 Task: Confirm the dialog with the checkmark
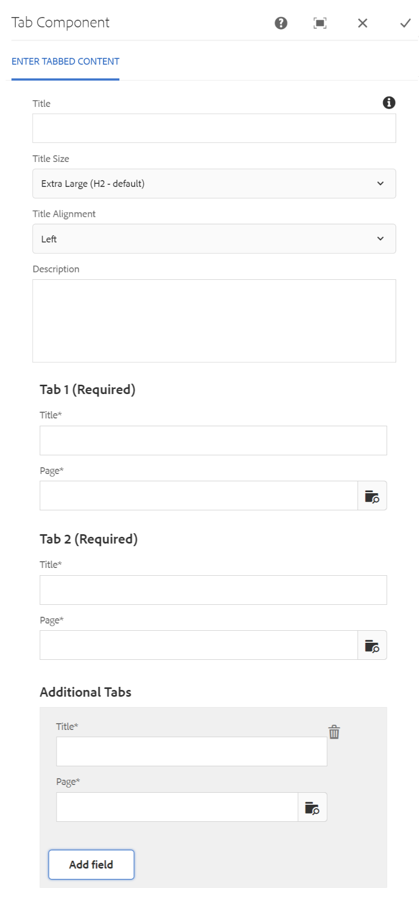pos(405,23)
